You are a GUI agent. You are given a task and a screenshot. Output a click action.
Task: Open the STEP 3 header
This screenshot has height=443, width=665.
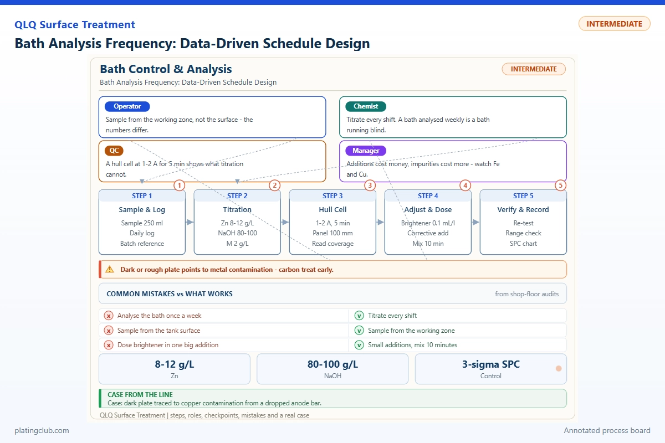pyautogui.click(x=332, y=195)
